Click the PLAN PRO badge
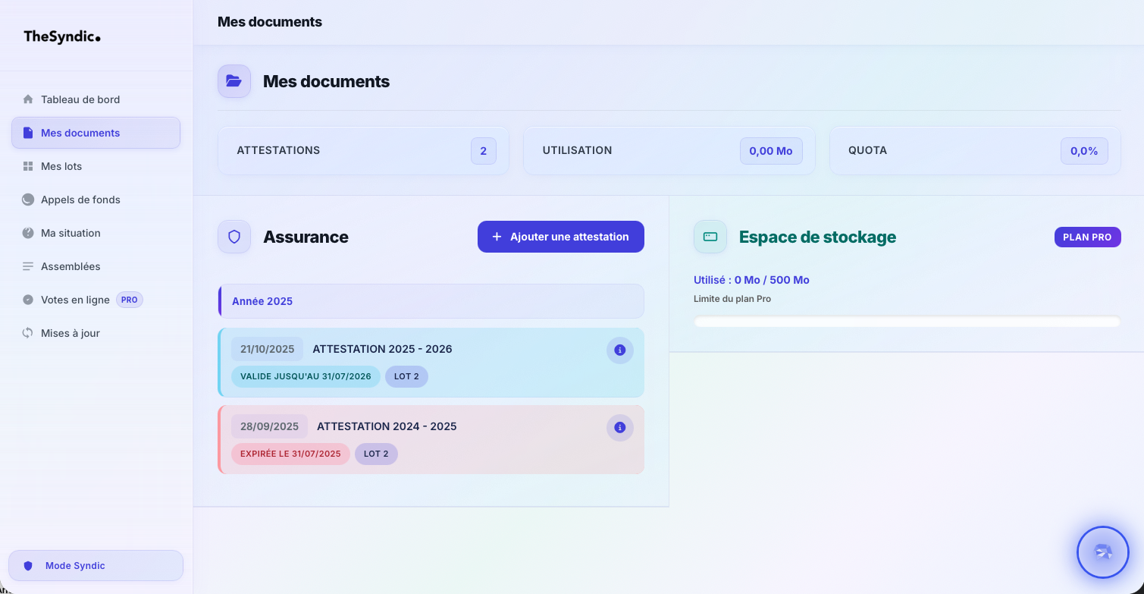 pyautogui.click(x=1087, y=237)
